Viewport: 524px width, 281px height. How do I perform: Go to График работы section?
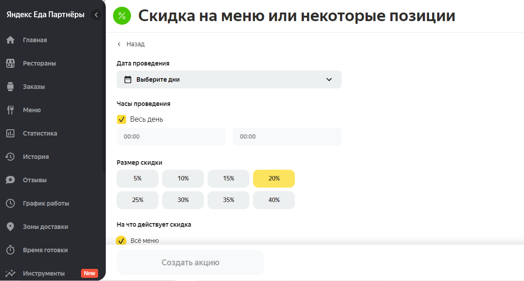click(46, 203)
